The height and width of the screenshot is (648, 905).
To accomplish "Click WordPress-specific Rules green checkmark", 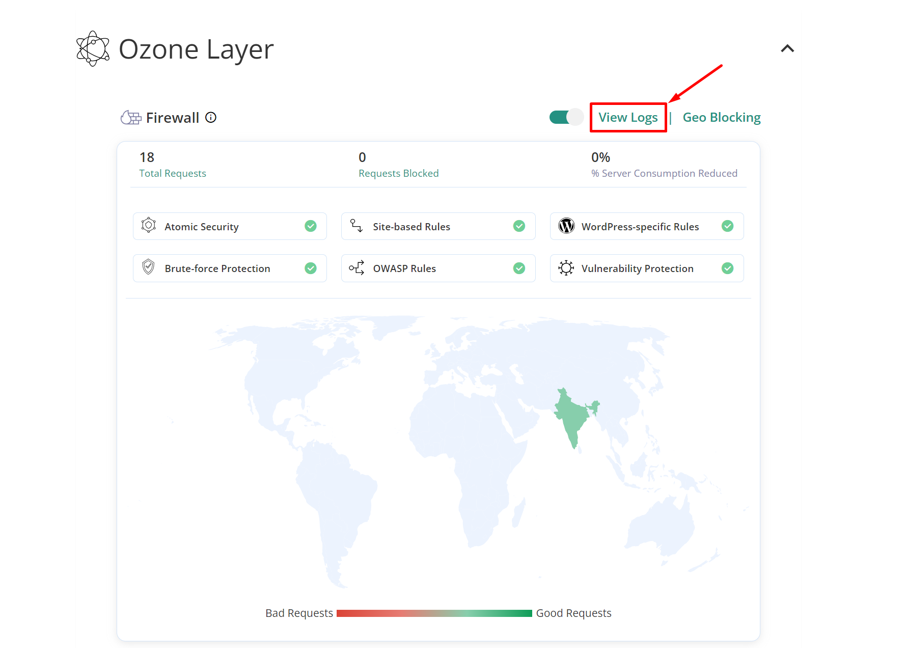I will (x=727, y=226).
